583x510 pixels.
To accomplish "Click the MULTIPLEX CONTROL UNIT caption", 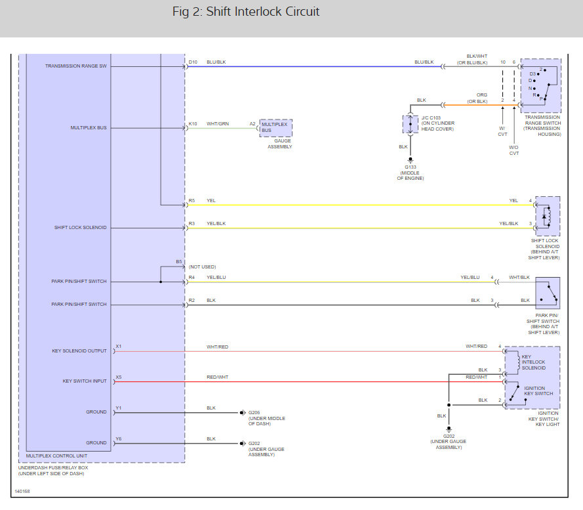I will (x=56, y=456).
